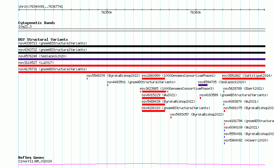Click the nsv5493057 (ByrskaBishop2022) label
Image resolution: width=274 pixels, height=168 pixels.
pyautogui.click(x=197, y=114)
